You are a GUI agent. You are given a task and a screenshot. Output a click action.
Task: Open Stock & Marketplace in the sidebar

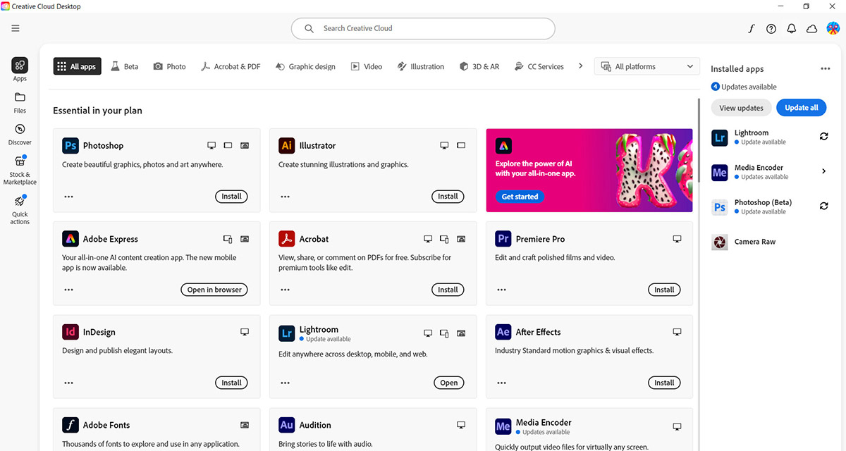click(20, 170)
